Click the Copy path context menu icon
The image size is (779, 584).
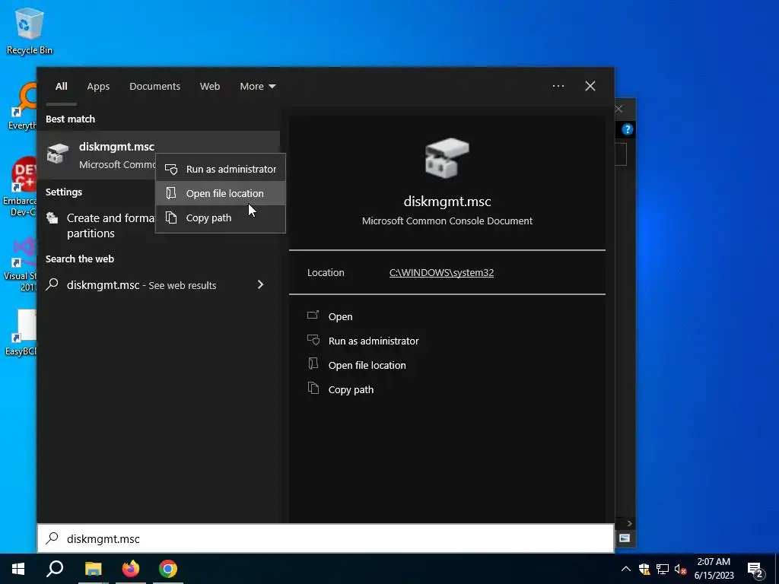click(171, 217)
